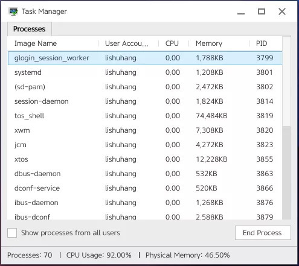Image resolution: width=299 pixels, height=266 pixels.
Task: Minimize the Task Manager window
Action: [x=241, y=12]
